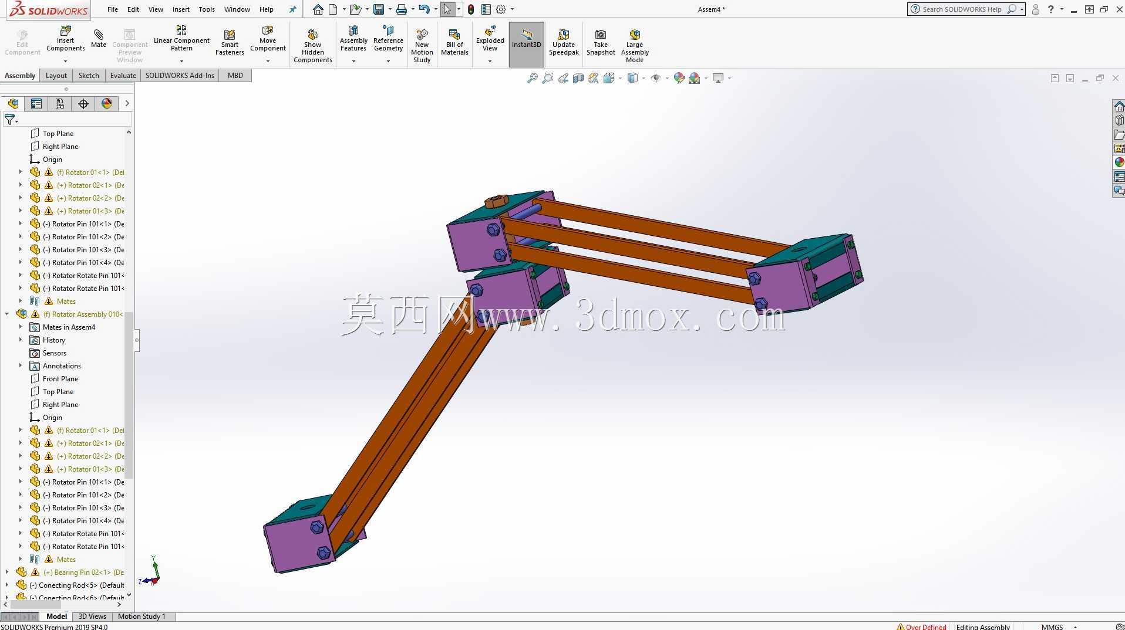Open the DisplayManager color ball tab
Image resolution: width=1125 pixels, height=630 pixels.
point(107,104)
